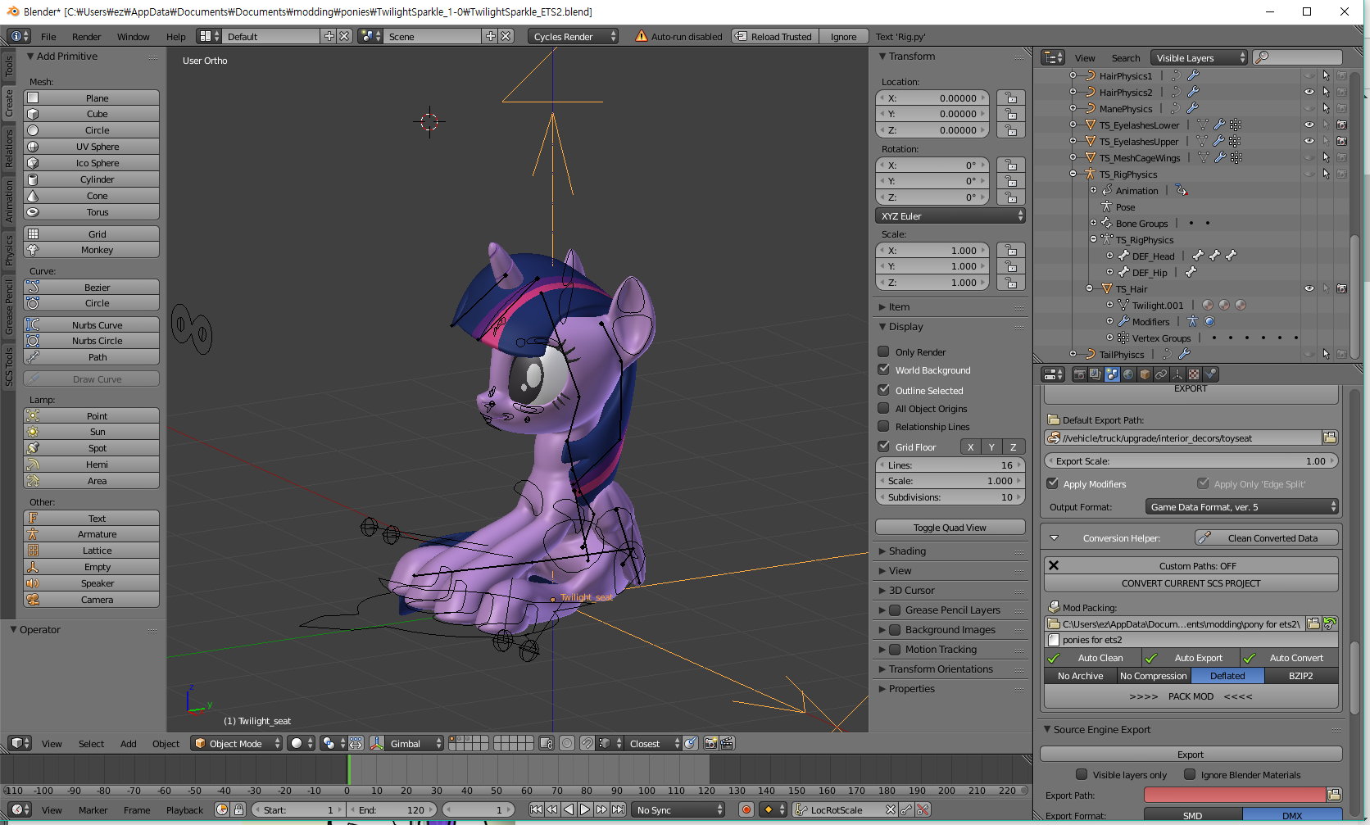
Task: Enable Ignore Blender Materials checkbox
Action: pos(1190,774)
